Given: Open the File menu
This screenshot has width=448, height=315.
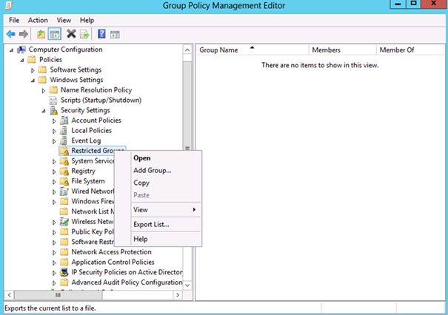Looking at the screenshot, I should (x=14, y=20).
